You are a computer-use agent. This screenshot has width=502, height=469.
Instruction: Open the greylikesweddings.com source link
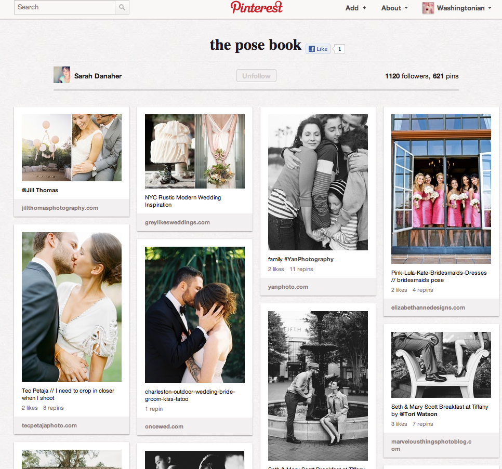point(178,222)
